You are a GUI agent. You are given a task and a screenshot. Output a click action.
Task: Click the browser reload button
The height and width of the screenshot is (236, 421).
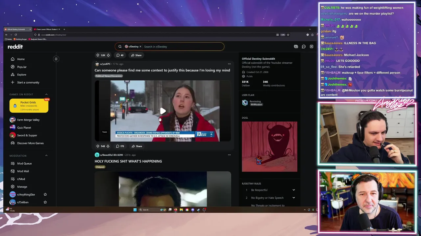click(x=15, y=35)
